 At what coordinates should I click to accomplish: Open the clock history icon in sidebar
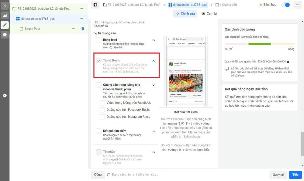(x=5, y=35)
